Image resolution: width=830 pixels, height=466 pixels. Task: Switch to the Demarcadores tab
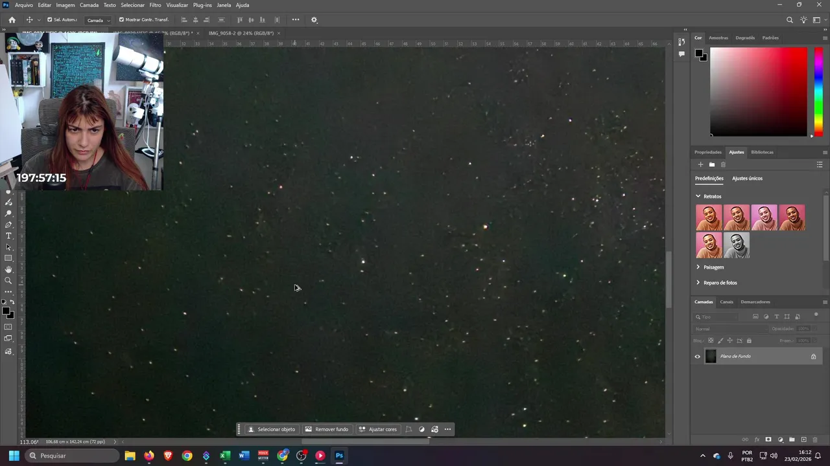tap(755, 302)
